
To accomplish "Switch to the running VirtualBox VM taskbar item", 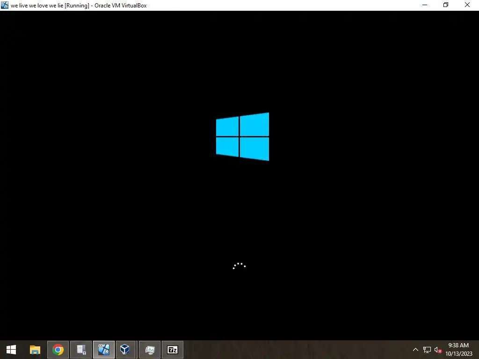I will 104,350.
